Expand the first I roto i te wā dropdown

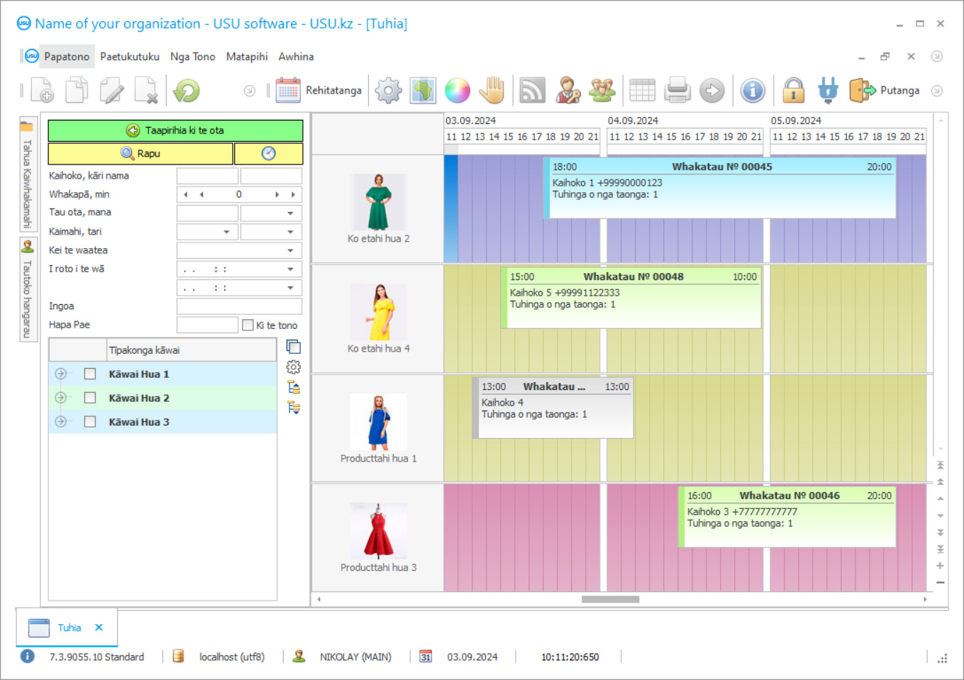pos(290,269)
